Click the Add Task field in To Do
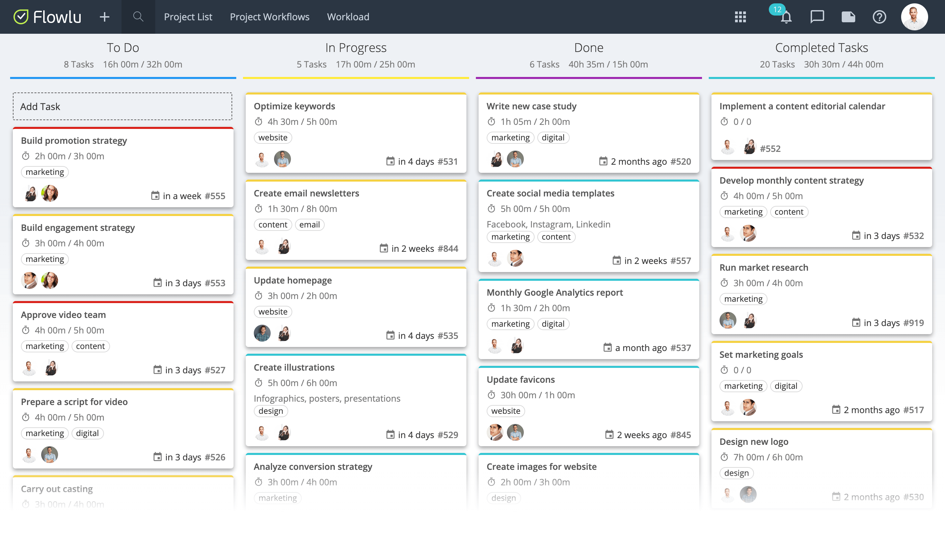 (x=122, y=106)
